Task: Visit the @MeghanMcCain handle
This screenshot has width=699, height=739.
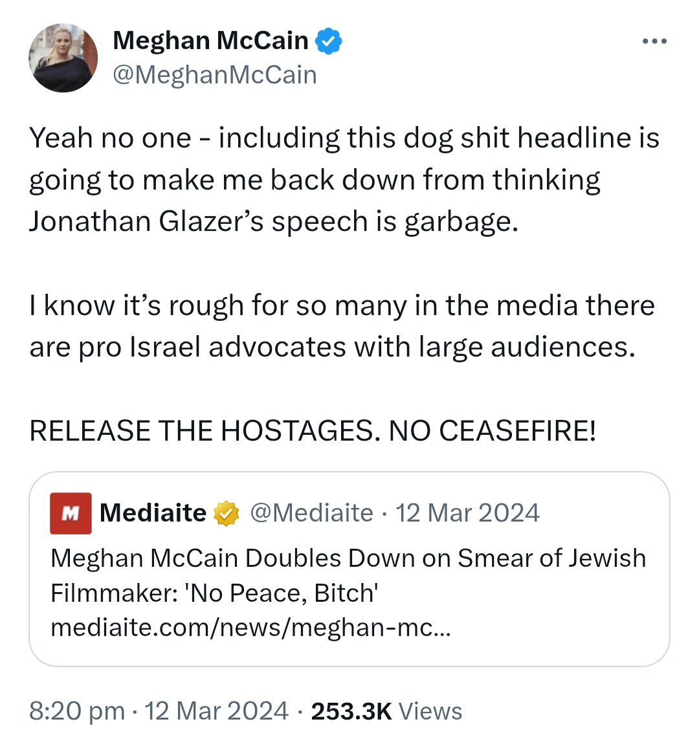Action: click(215, 75)
